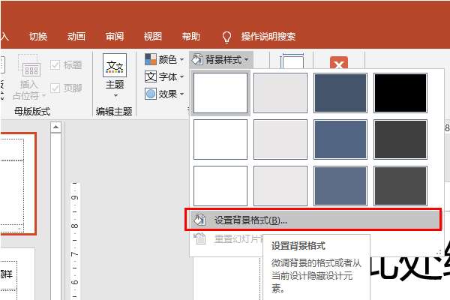Open the 颜色 colors dropdown
The image size is (450, 300).
[x=164, y=59]
